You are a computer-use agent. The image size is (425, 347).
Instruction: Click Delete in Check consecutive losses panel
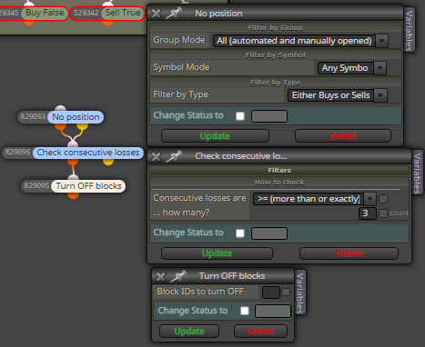coord(349,253)
